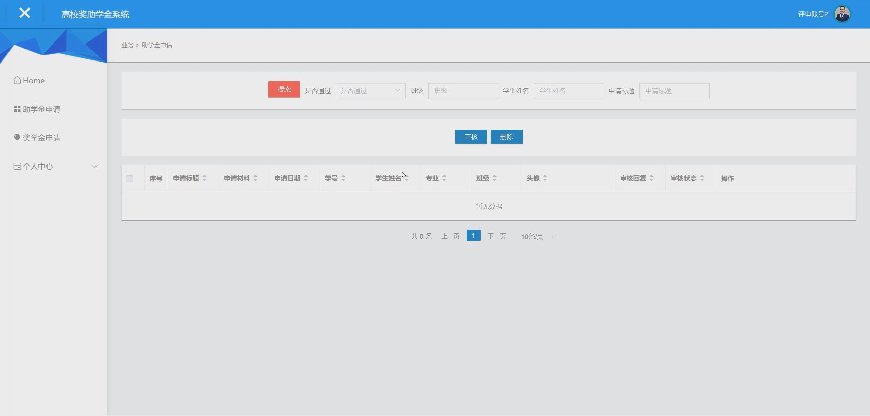Screen dimensions: 870x416
Task: Click the 审核 button
Action: click(471, 137)
